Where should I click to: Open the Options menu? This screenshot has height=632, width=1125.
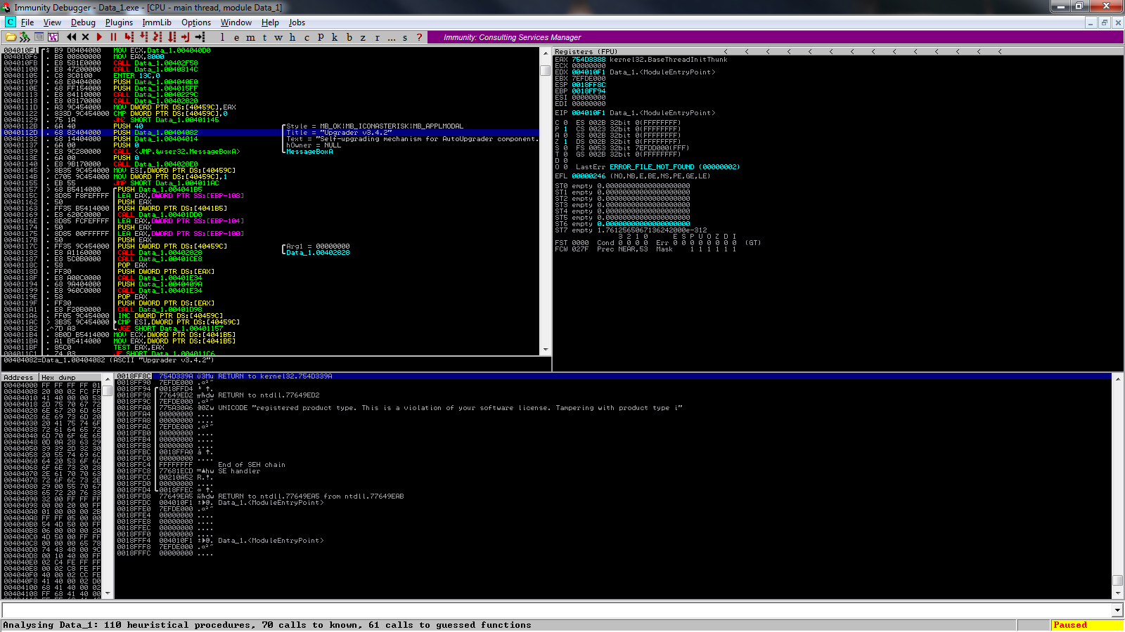(196, 22)
